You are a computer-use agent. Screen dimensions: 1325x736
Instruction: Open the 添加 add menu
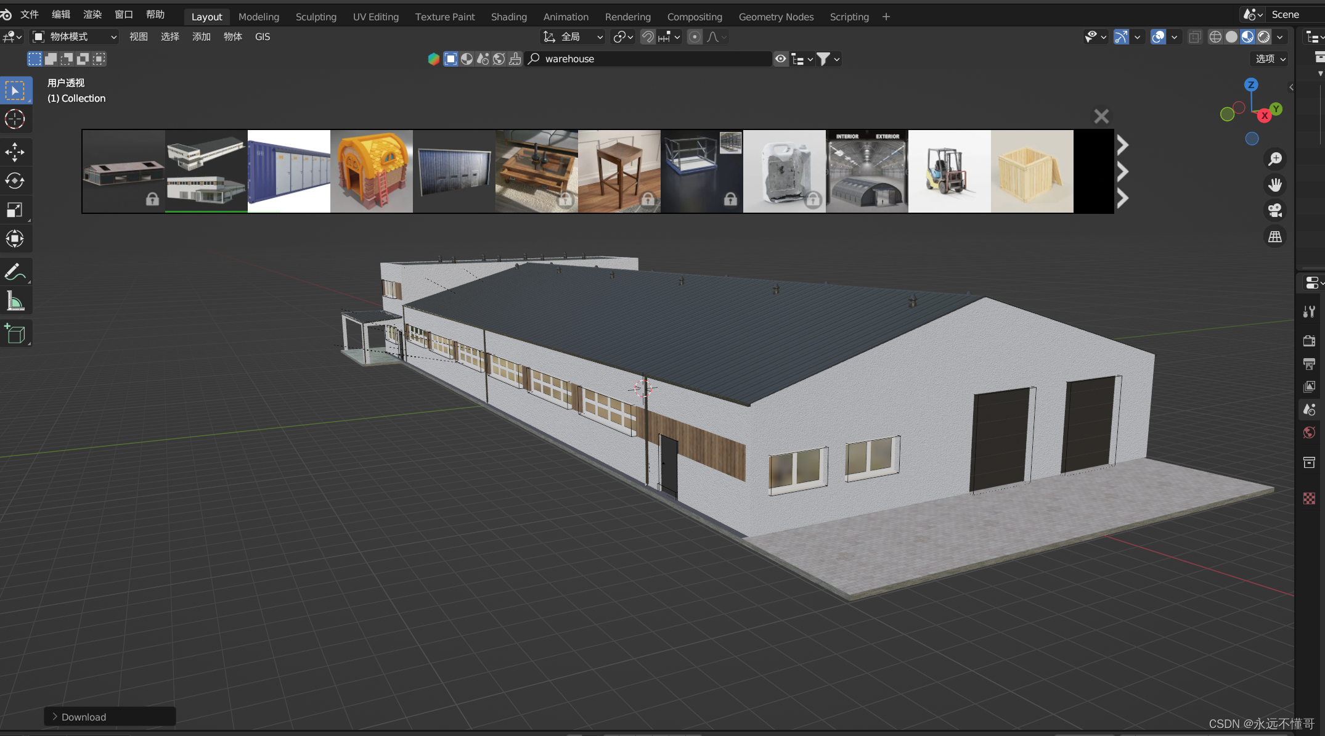point(201,37)
